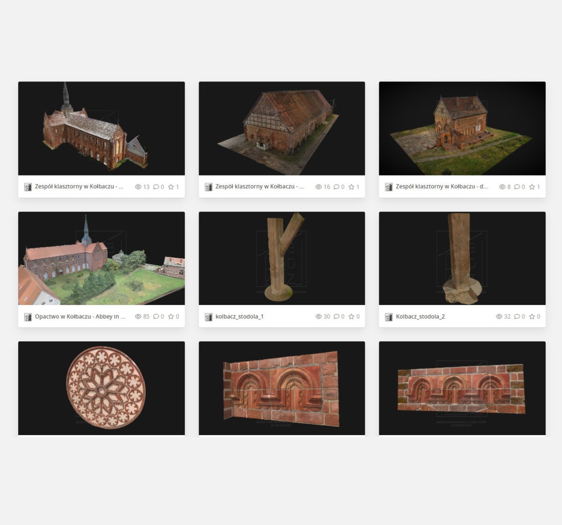Click the star icon on the kolbacz_stodola_1 card
Image resolution: width=562 pixels, height=525 pixels.
click(x=351, y=317)
